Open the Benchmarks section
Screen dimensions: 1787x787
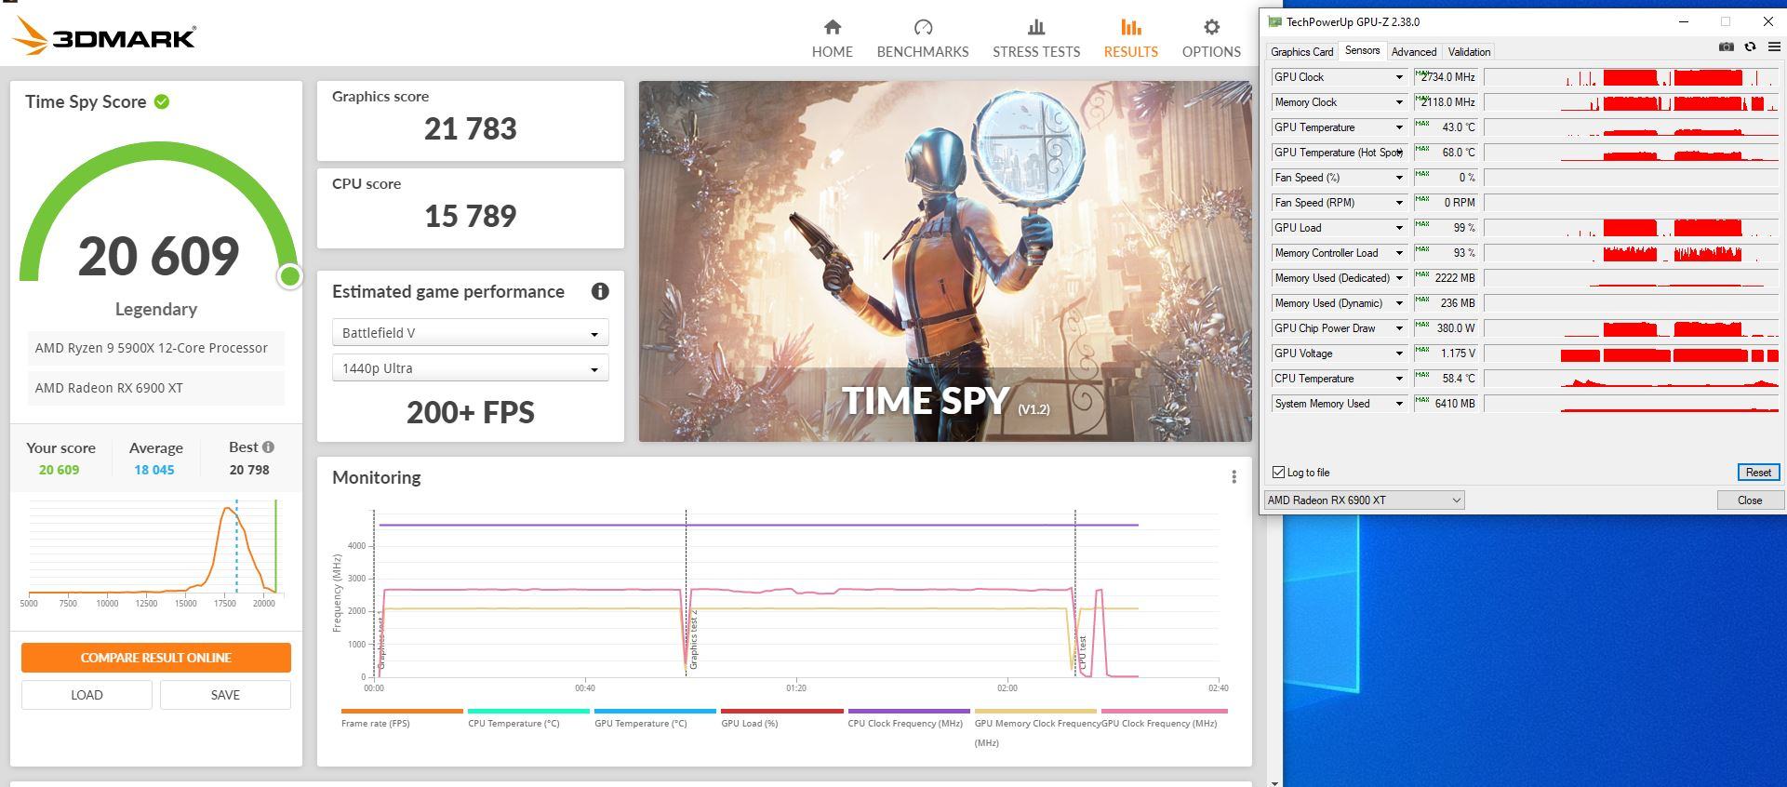click(923, 38)
